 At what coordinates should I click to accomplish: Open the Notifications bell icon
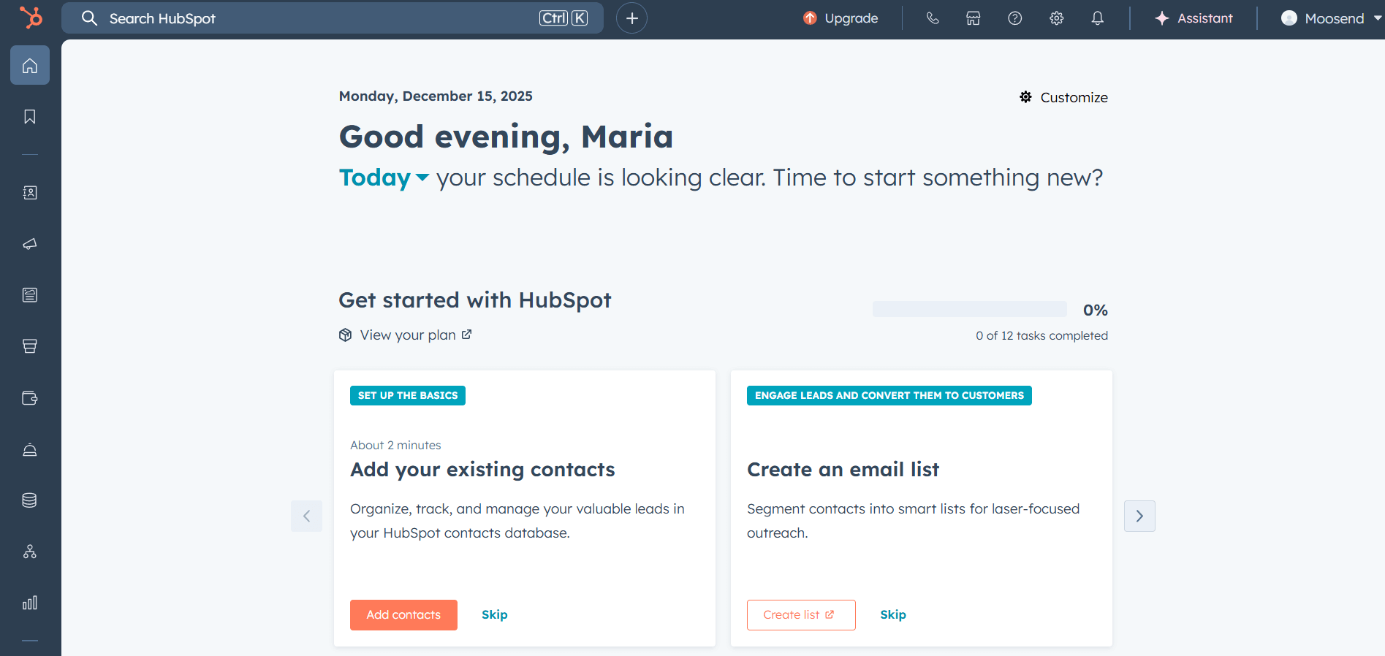click(1098, 18)
